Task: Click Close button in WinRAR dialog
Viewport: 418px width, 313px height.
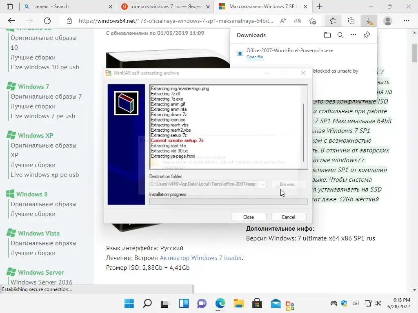Action: point(249,217)
